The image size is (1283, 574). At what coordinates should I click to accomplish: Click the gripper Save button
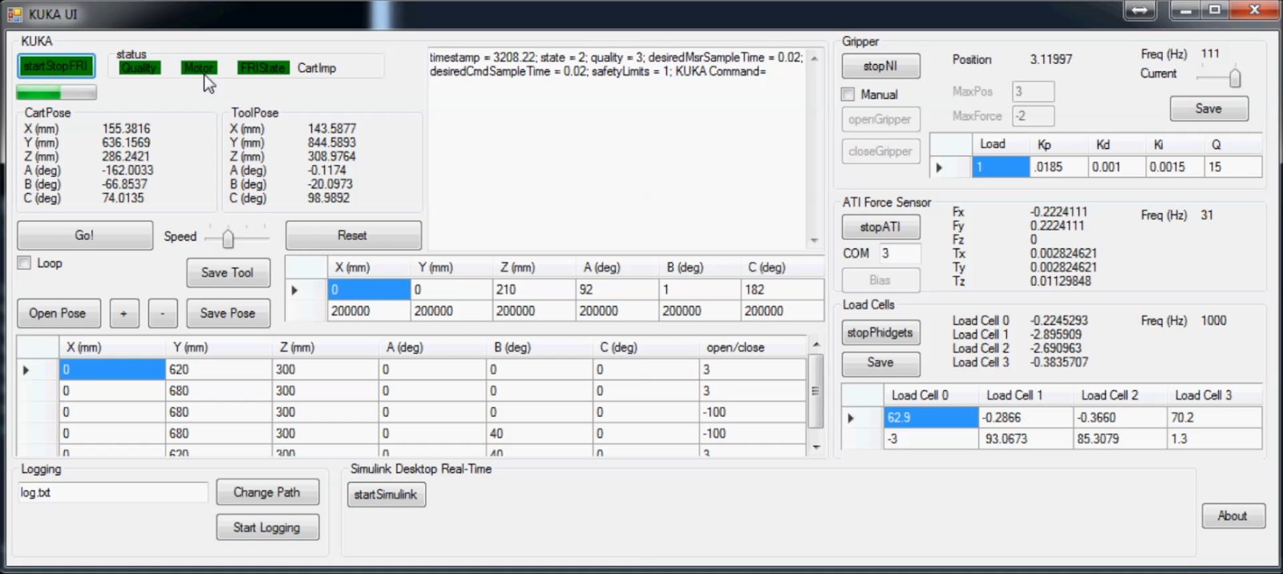tap(1209, 108)
